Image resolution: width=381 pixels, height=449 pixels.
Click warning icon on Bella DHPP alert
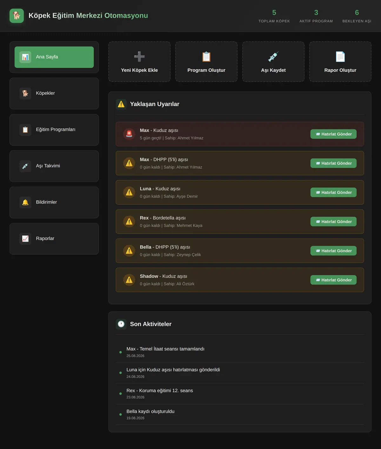(x=129, y=251)
